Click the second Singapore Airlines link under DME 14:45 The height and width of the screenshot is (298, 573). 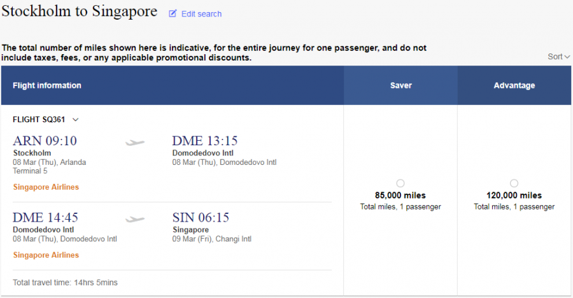[x=46, y=255]
